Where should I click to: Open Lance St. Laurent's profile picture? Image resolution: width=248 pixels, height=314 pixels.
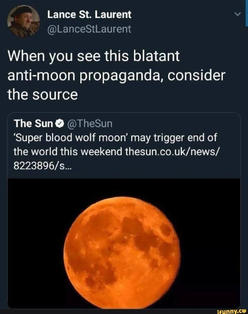point(24,22)
